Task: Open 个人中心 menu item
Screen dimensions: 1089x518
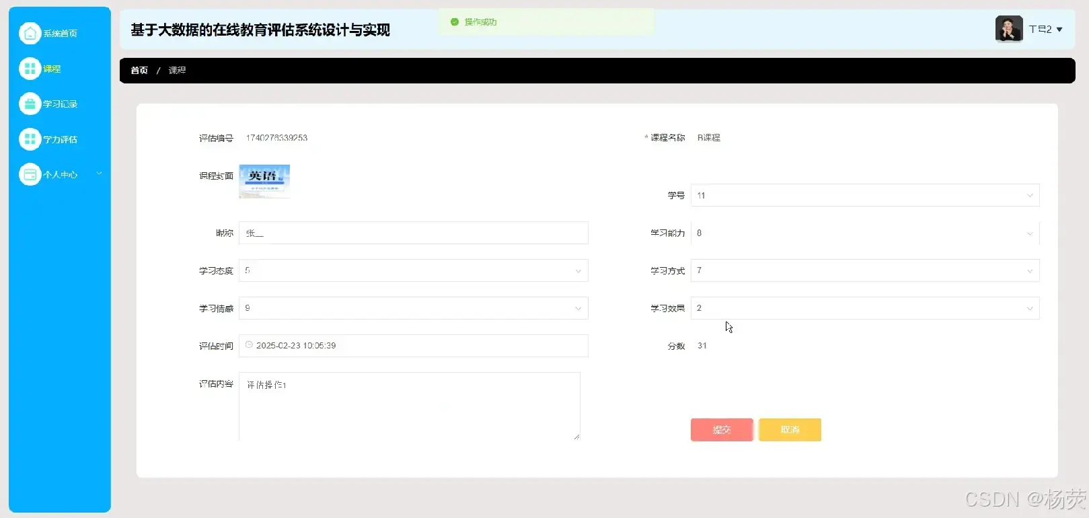Action: pos(59,174)
